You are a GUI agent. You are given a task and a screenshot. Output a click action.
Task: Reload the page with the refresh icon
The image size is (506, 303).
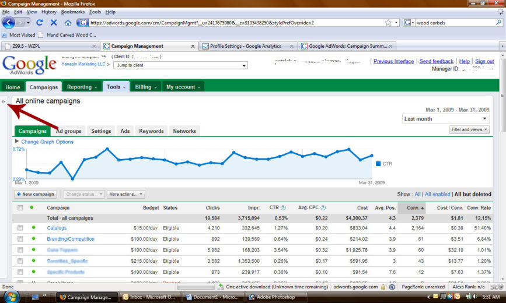click(39, 23)
